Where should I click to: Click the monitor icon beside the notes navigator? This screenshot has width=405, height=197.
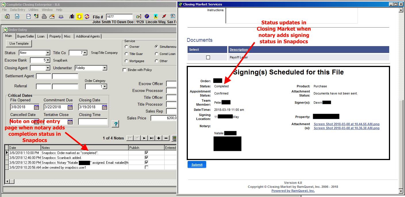point(174,138)
